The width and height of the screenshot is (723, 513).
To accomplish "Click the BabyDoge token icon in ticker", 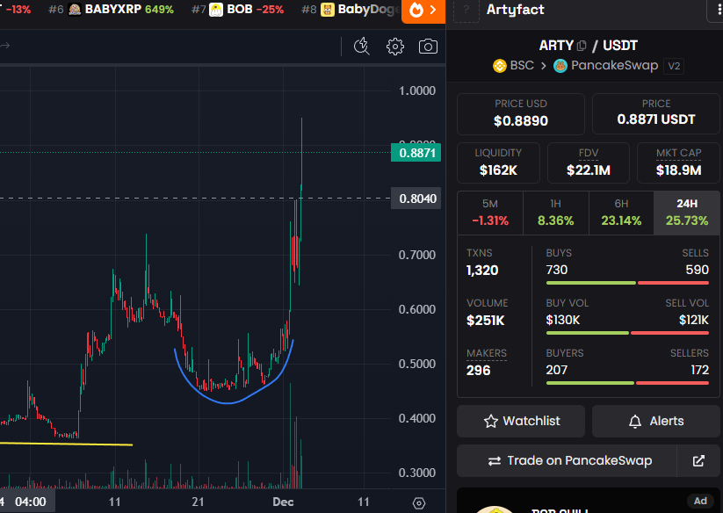I will pyautogui.click(x=328, y=9).
